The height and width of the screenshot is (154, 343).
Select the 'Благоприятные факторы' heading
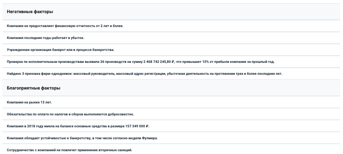33,88
